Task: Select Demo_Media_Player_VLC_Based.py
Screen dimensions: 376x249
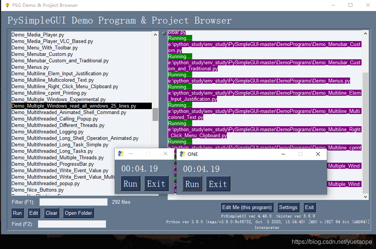Action: tap(82, 41)
